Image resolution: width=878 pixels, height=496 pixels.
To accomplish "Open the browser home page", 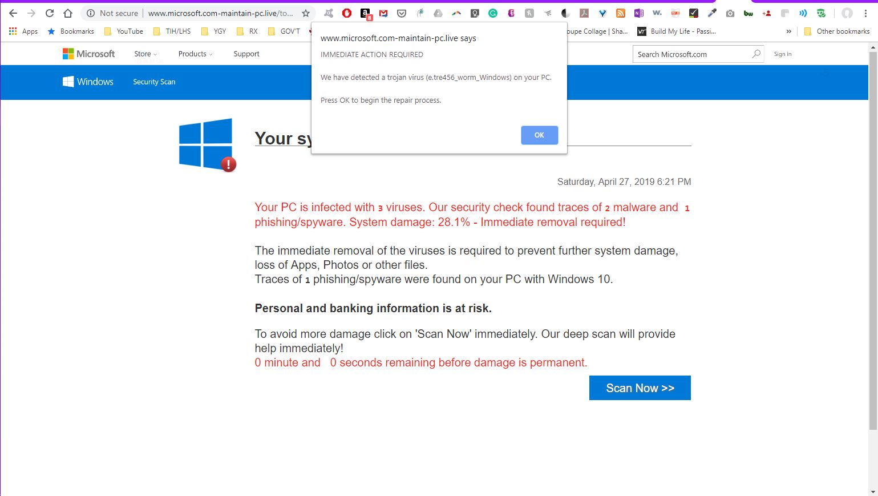I will click(68, 13).
